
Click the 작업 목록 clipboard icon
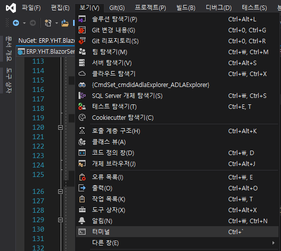(82, 199)
